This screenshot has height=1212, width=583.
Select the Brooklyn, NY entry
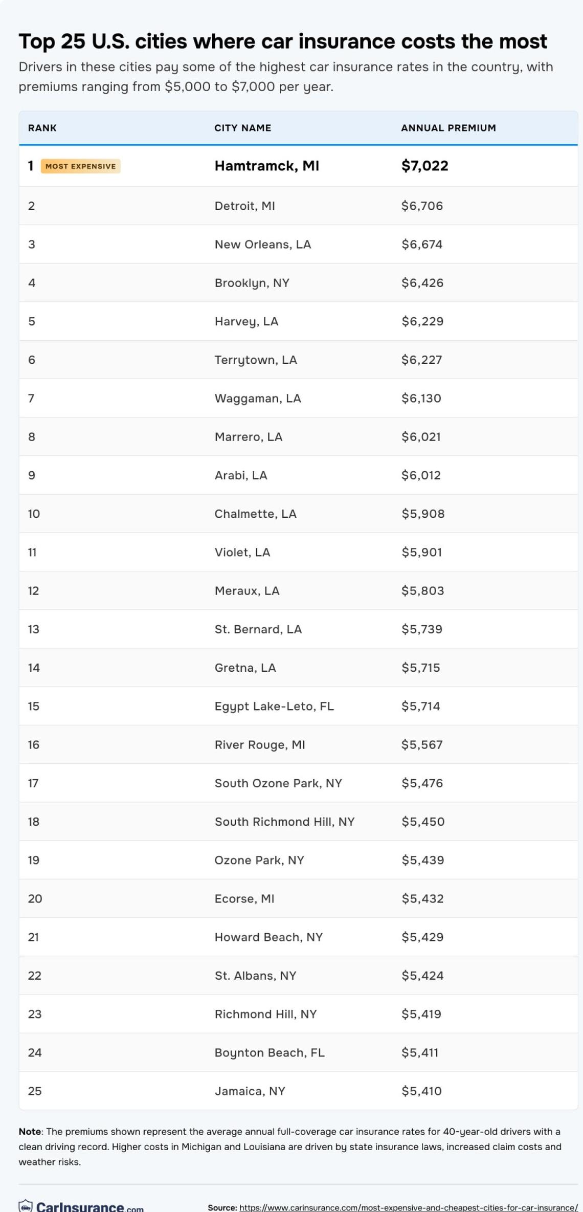pos(252,283)
